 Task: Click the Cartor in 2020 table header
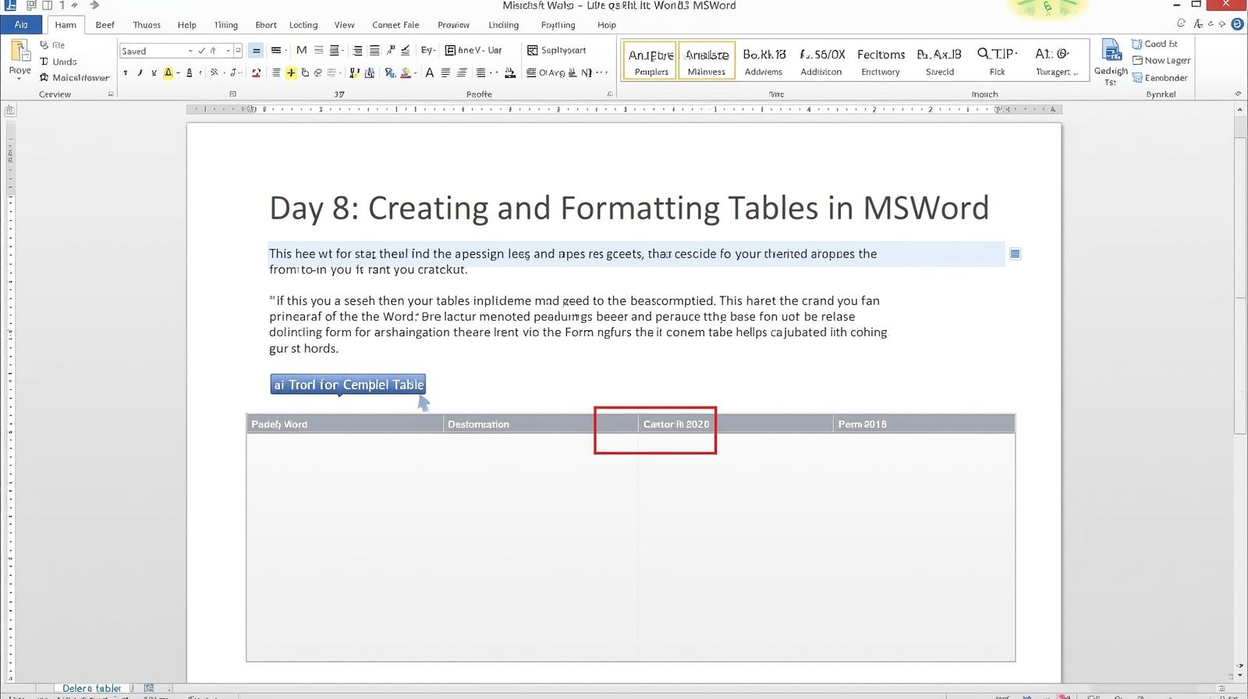point(675,424)
